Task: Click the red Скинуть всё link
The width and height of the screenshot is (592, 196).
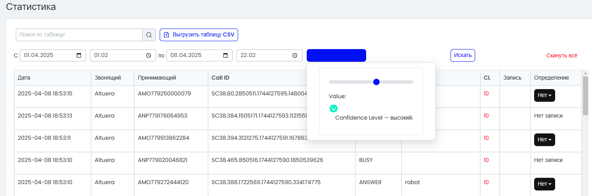Action: (x=561, y=55)
